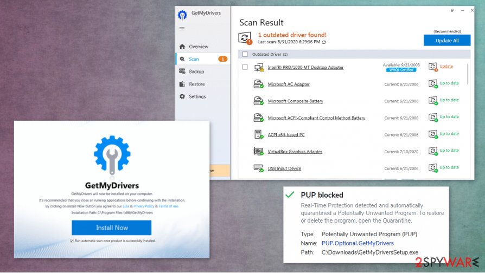485x273 pixels.
Task: Close the GetMyDrivers Scan Result window
Action: [472, 10]
